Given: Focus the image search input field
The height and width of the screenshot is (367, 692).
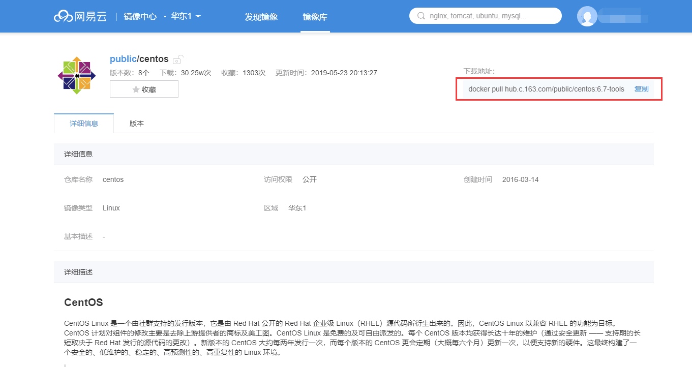Looking at the screenshot, I should tap(486, 16).
